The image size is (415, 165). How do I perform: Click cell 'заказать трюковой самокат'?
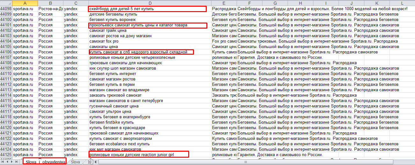point(150,95)
